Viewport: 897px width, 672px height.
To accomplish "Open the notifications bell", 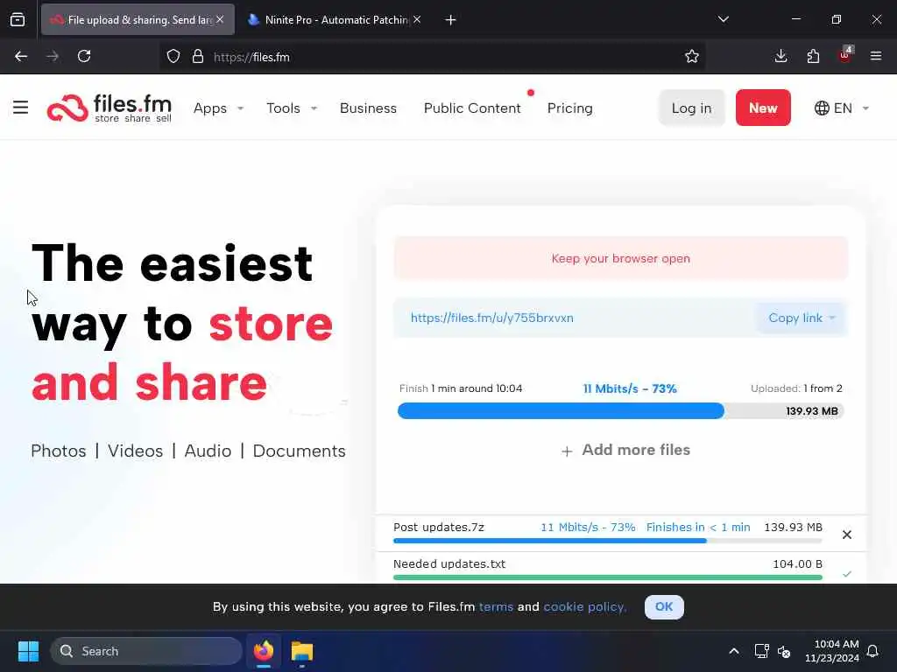I will coord(872,651).
